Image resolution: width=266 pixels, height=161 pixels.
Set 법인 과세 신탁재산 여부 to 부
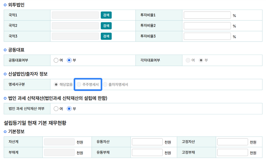(x=69, y=109)
